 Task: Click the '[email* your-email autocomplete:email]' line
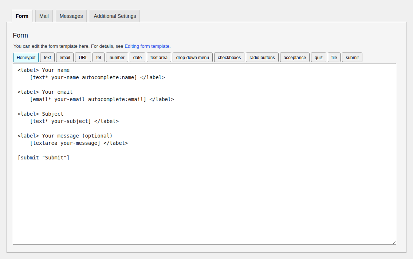coord(102,100)
